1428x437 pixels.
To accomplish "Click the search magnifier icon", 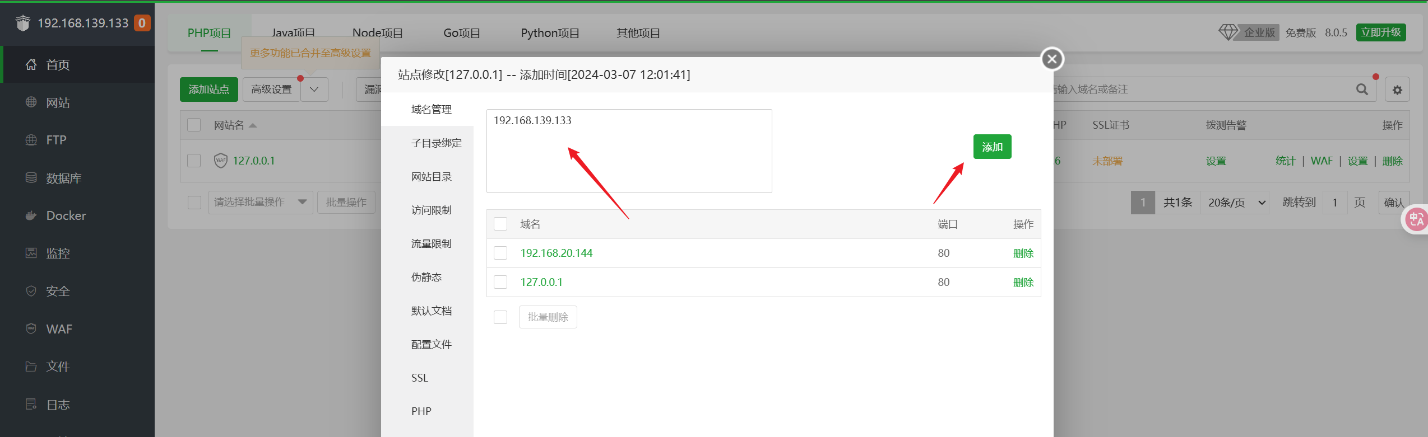I will click(x=1362, y=90).
